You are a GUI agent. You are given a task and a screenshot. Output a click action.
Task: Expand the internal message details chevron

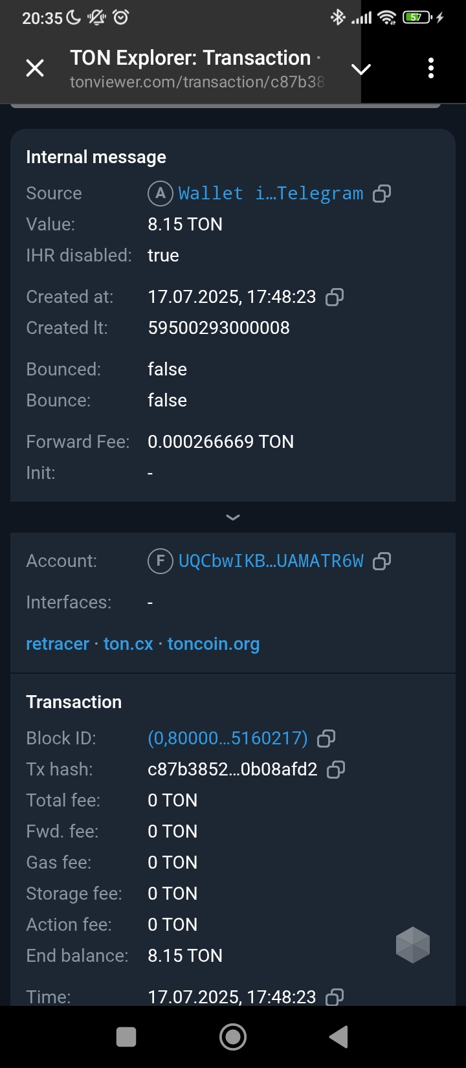[x=233, y=517]
